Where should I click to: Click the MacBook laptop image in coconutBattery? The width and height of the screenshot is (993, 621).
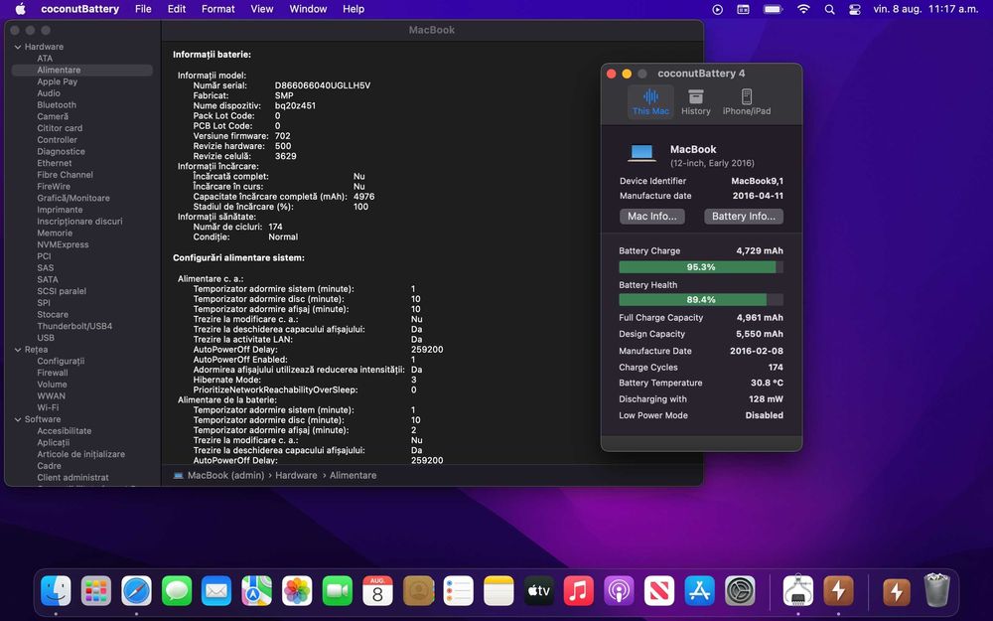click(x=641, y=153)
